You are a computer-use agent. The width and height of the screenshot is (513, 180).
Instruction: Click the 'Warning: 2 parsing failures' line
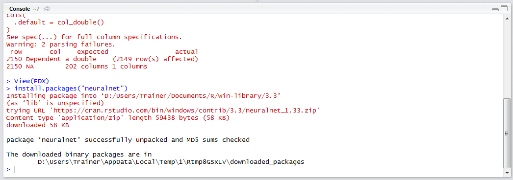tap(60, 45)
